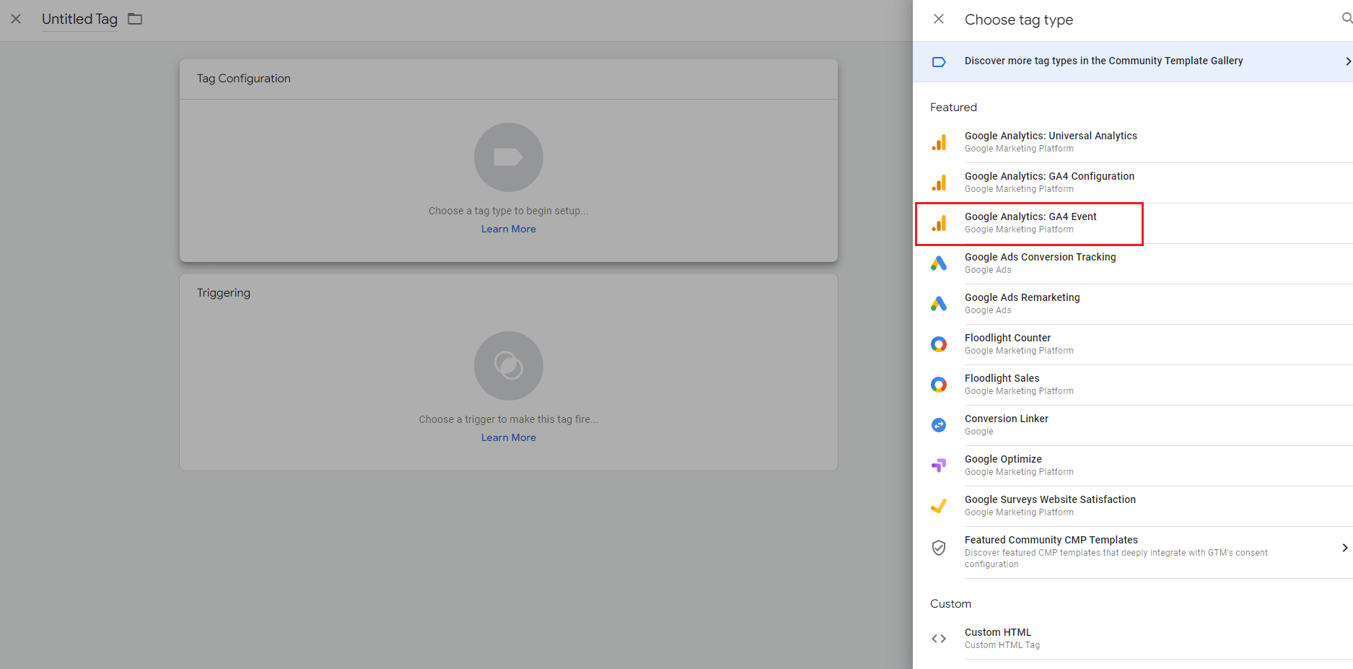Click the Google Surveys checkmark icon
The width and height of the screenshot is (1353, 669).
pos(939,506)
